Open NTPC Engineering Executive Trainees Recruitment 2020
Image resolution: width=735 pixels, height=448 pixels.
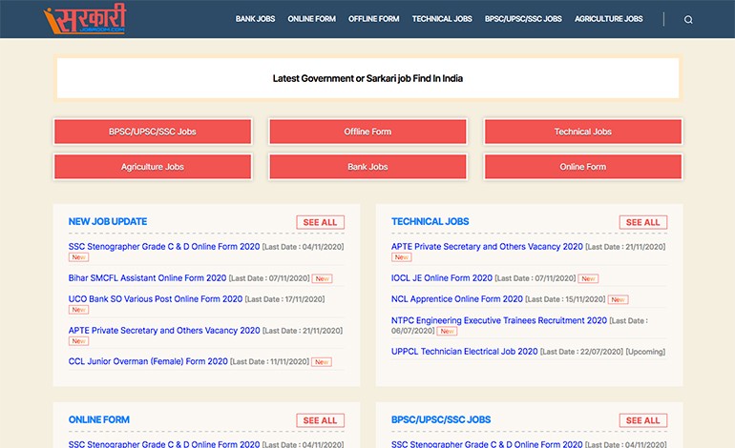point(499,320)
